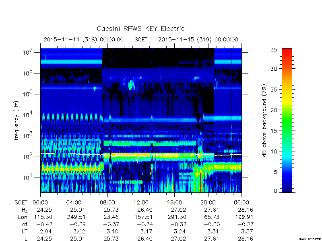Click the LT value 3.31
The width and height of the screenshot is (322, 241).
(x=214, y=231)
